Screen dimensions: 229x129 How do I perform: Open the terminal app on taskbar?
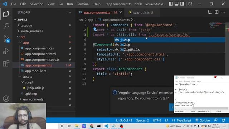(x=99, y=126)
